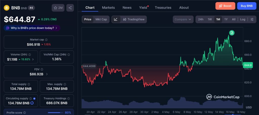Screen dimensions: 259x115
Task: Open the News tab
Action: [127, 8]
